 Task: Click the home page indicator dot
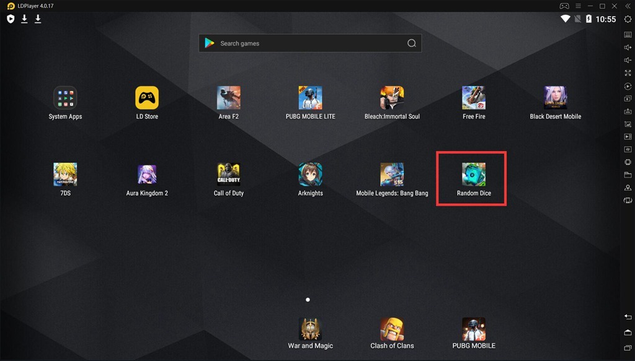point(308,300)
